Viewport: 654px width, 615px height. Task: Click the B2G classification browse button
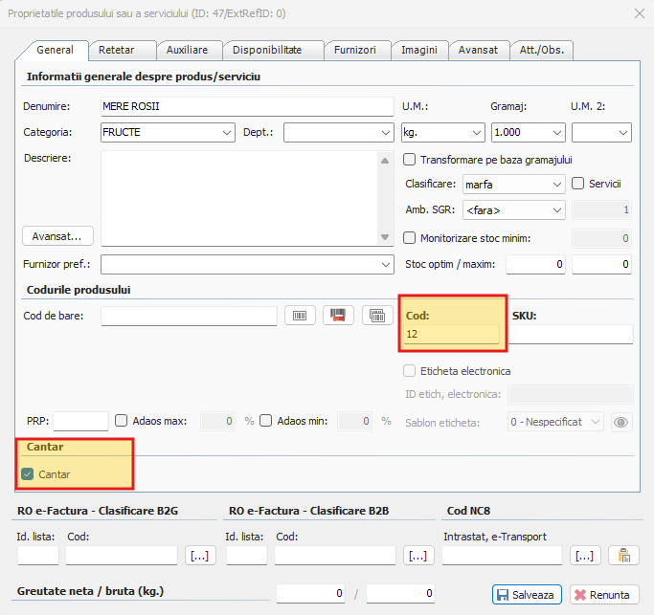tap(200, 556)
